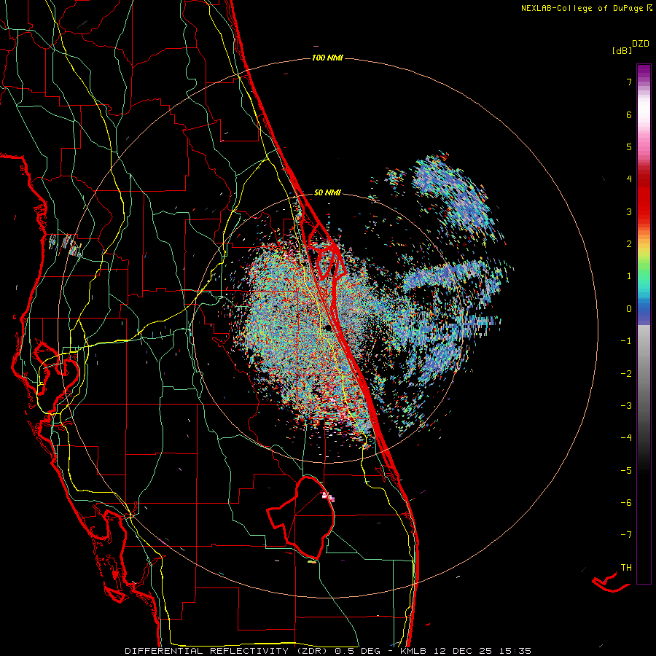The width and height of the screenshot is (656, 656).
Task: Click the [dB] unit label
Action: (622, 50)
